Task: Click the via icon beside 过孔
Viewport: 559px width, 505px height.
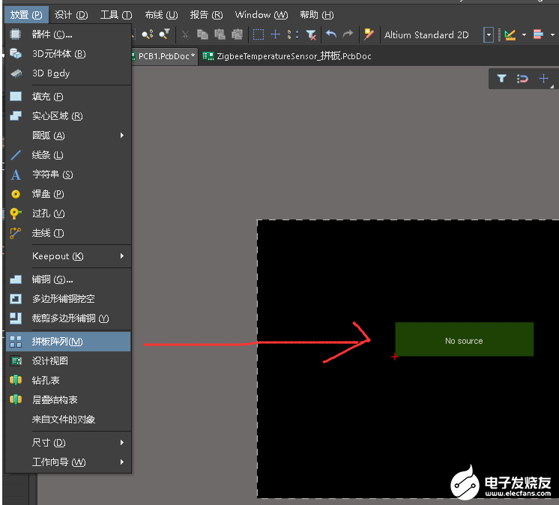Action: coord(15,214)
